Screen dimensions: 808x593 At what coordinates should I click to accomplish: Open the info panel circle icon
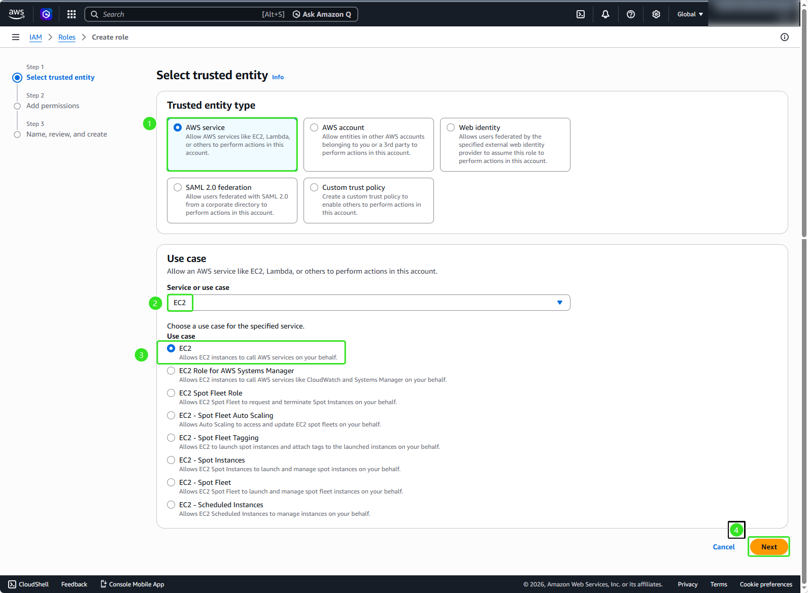[785, 37]
